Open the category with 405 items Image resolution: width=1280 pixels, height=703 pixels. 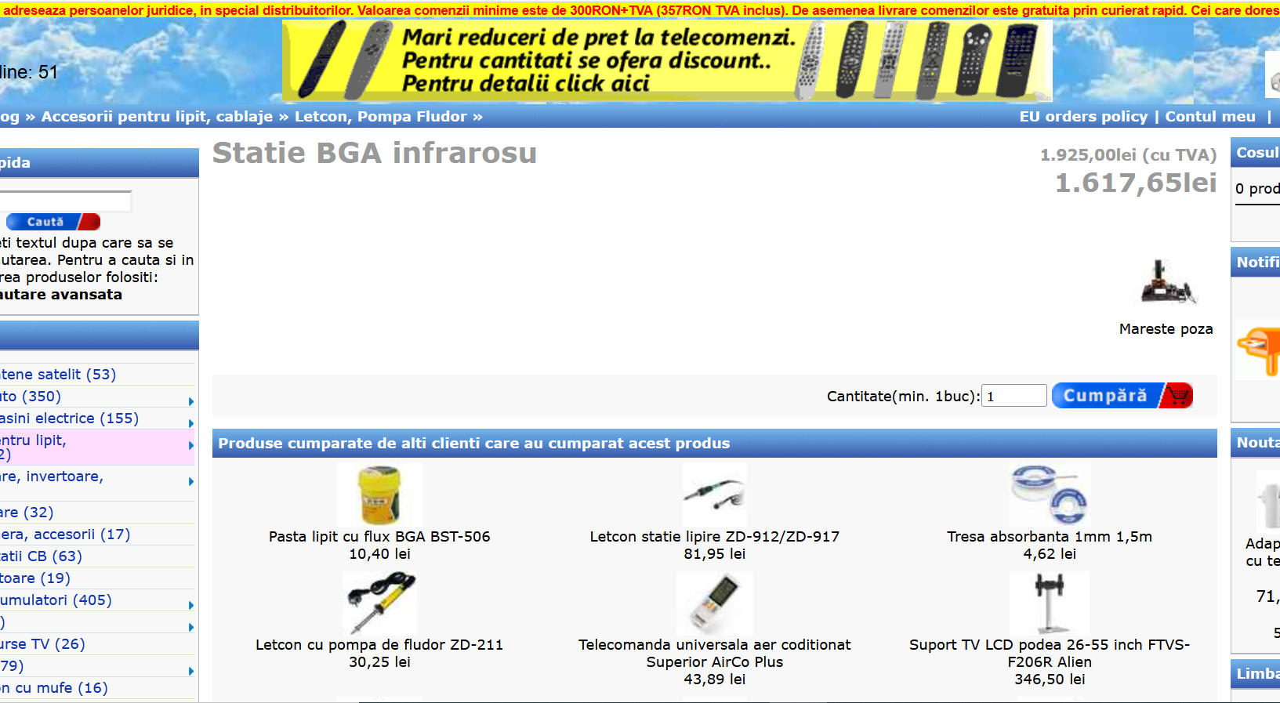(56, 600)
